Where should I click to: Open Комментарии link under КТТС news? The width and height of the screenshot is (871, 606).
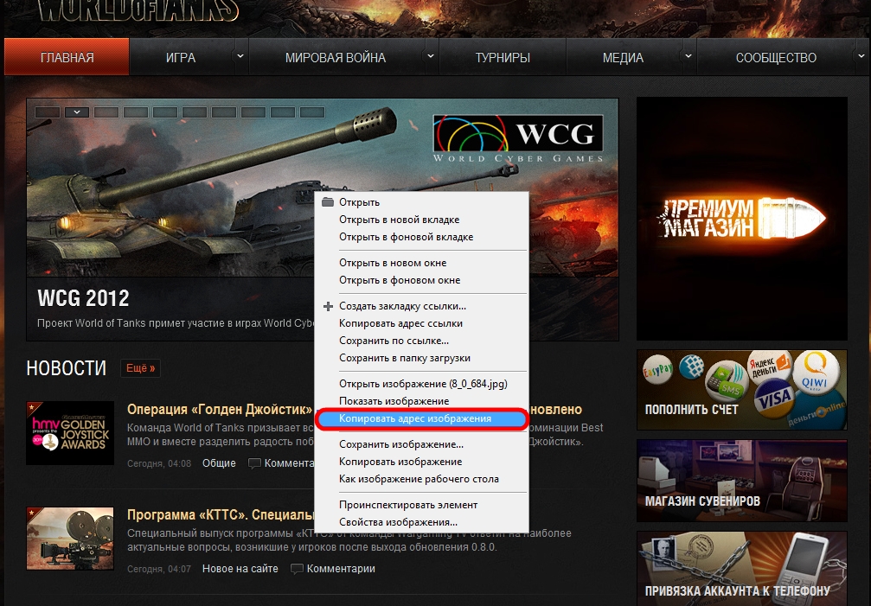click(x=341, y=568)
